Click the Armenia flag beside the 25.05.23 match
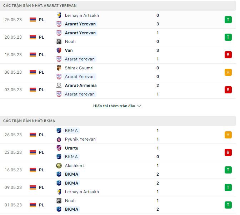Viewport: 240px width, 215px height. tap(33, 20)
